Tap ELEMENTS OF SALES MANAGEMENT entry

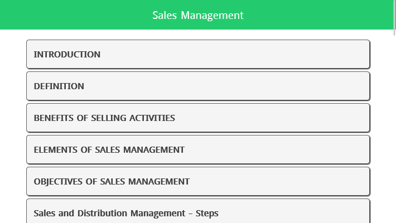pos(198,149)
